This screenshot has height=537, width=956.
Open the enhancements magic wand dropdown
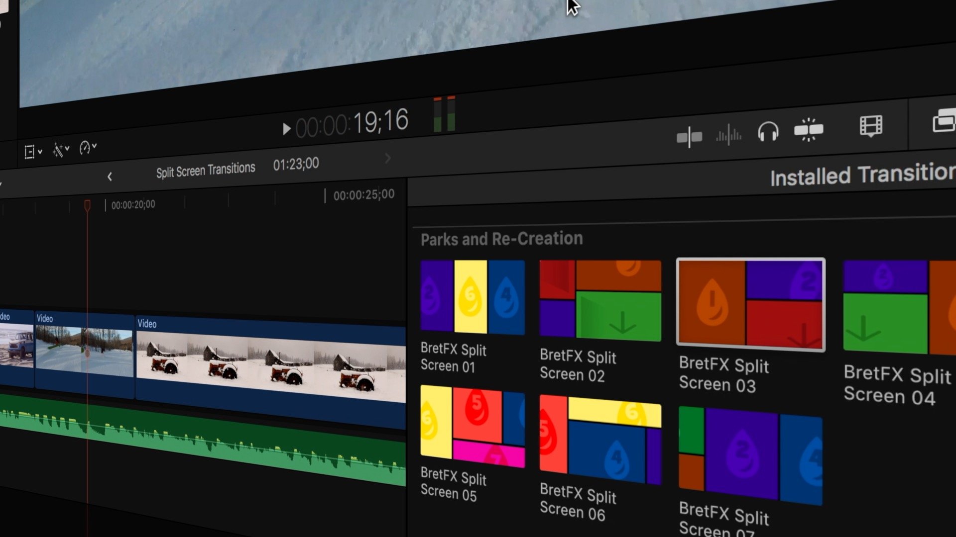click(x=61, y=150)
